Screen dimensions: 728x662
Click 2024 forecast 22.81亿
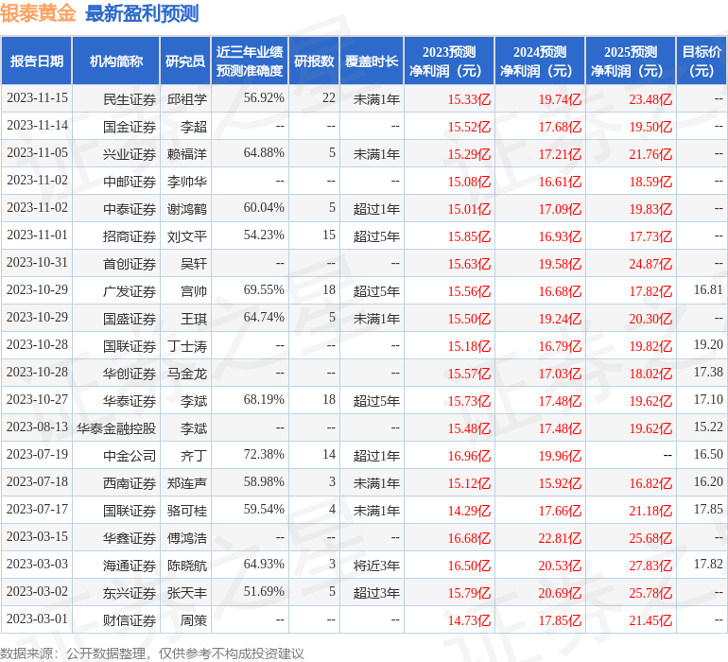(560, 537)
